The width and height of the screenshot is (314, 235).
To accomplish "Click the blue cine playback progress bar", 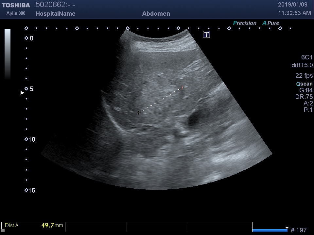I will click(x=270, y=230).
